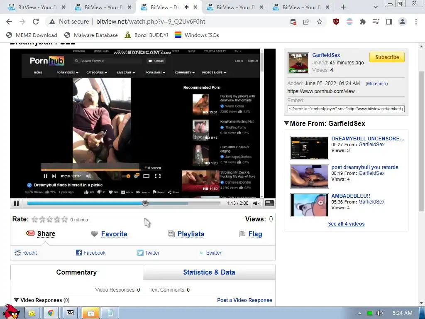
Task: Switch to the fifth BitView tab
Action: 301,7
